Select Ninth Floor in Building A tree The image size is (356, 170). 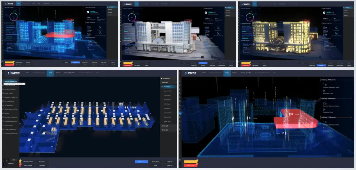point(168,121)
